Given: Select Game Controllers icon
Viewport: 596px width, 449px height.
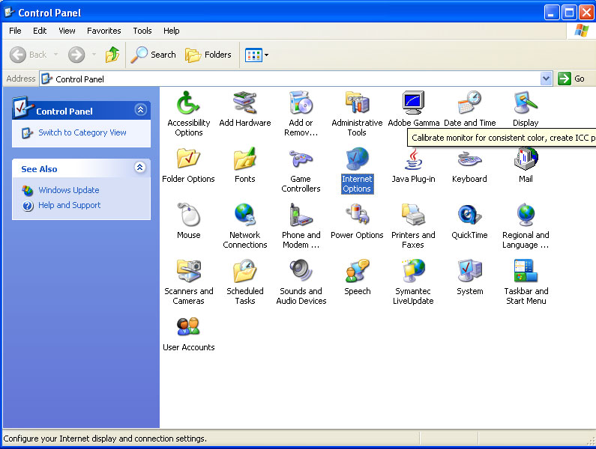Looking at the screenshot, I should 301,170.
